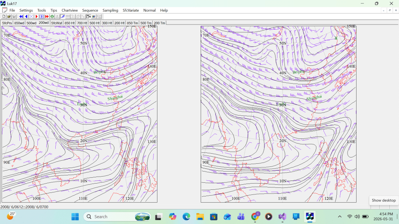Open the weather widget showing 25°
The width and height of the screenshot is (399, 224).
[x=11, y=216]
